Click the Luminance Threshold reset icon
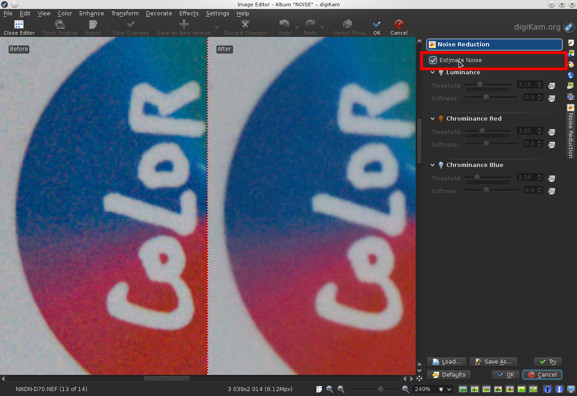This screenshot has width=577, height=396. [x=551, y=85]
